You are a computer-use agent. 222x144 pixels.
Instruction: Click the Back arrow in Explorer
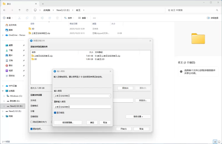tap(4, 10)
